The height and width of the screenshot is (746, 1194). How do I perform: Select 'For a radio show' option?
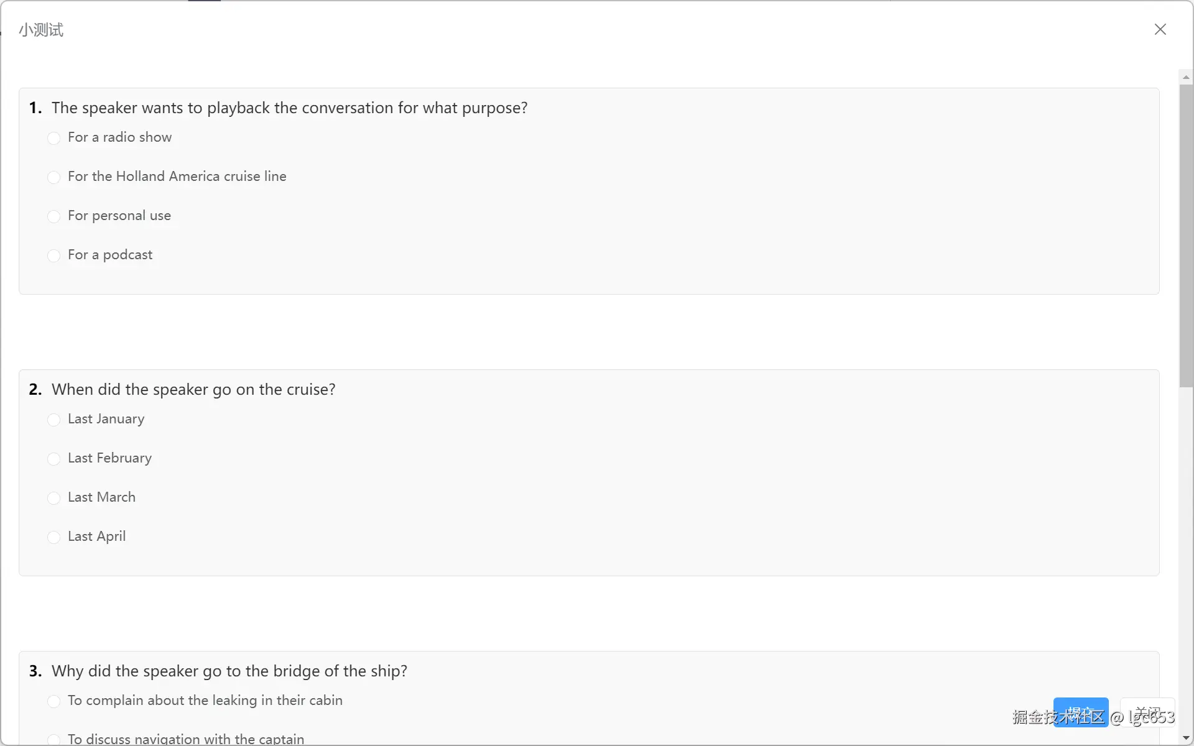pos(54,138)
